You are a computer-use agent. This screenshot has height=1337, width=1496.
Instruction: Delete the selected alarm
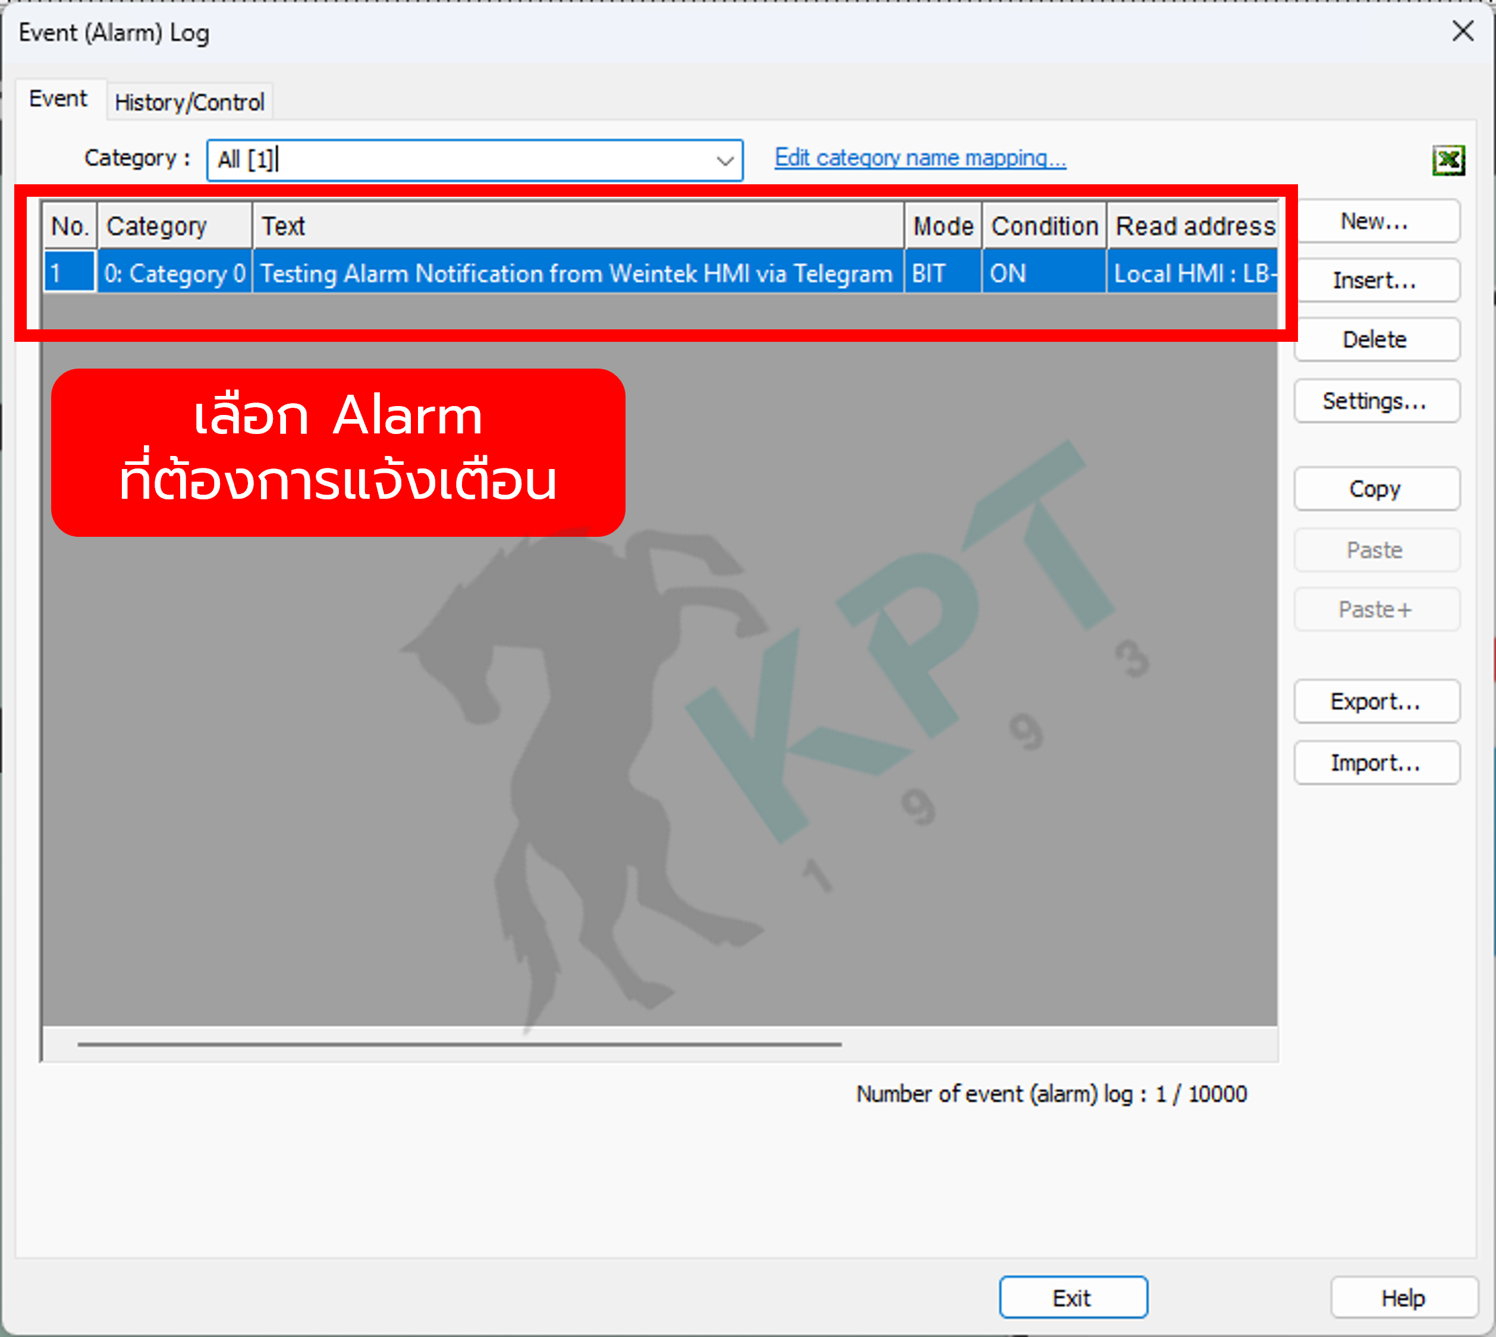click(x=1376, y=339)
